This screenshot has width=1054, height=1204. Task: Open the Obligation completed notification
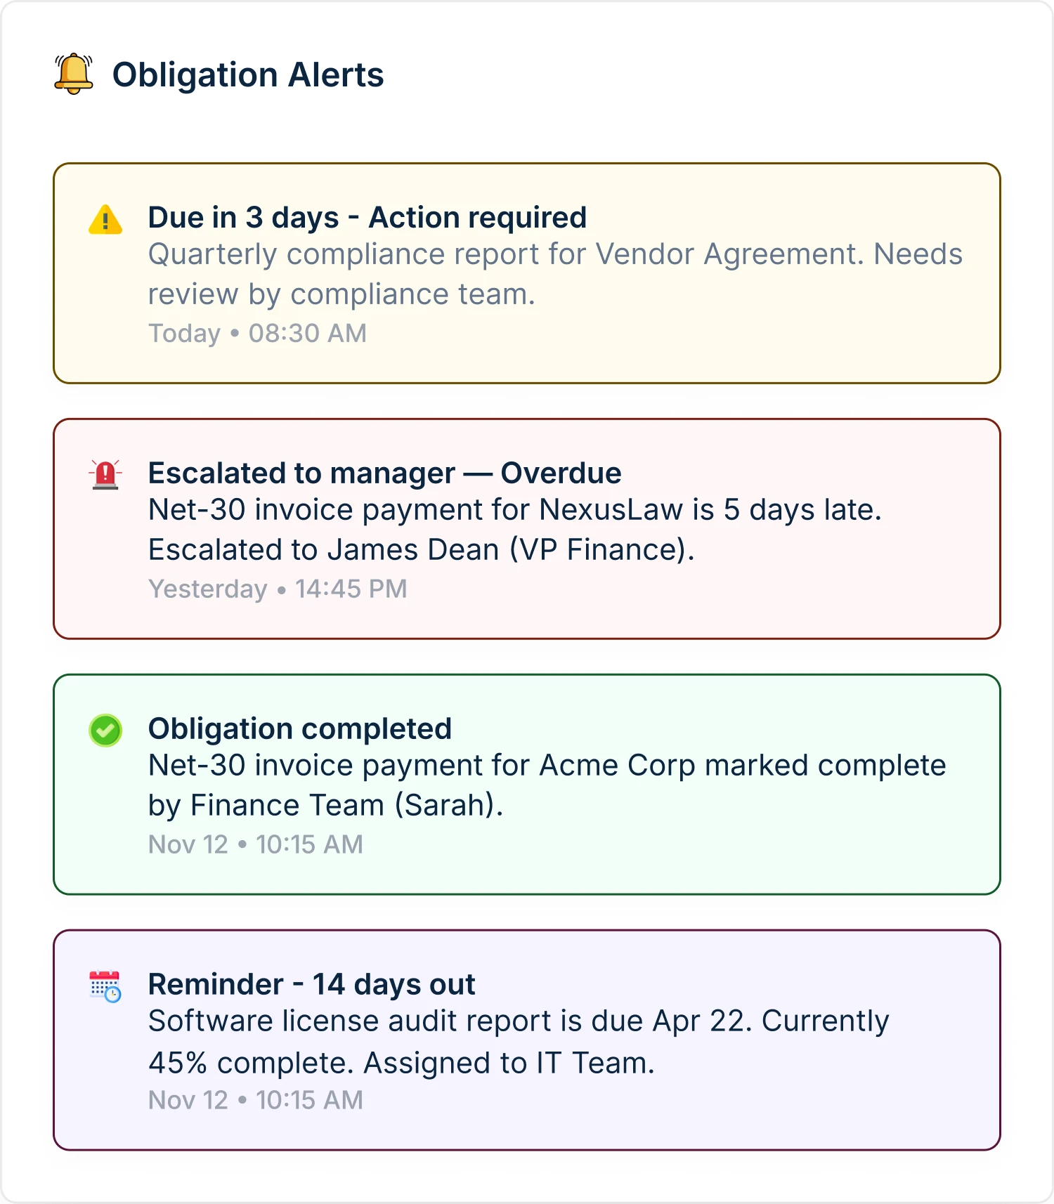(x=527, y=783)
